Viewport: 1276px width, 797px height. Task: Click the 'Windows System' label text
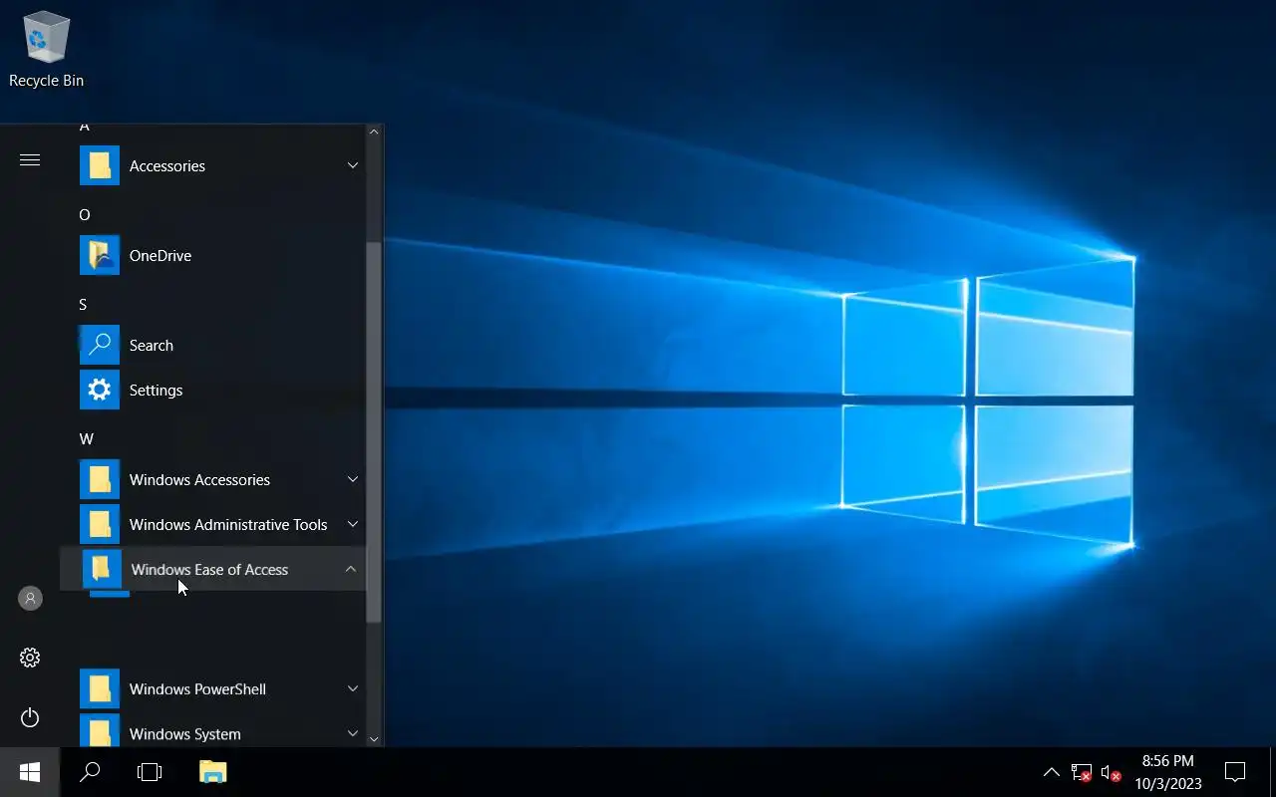[185, 734]
